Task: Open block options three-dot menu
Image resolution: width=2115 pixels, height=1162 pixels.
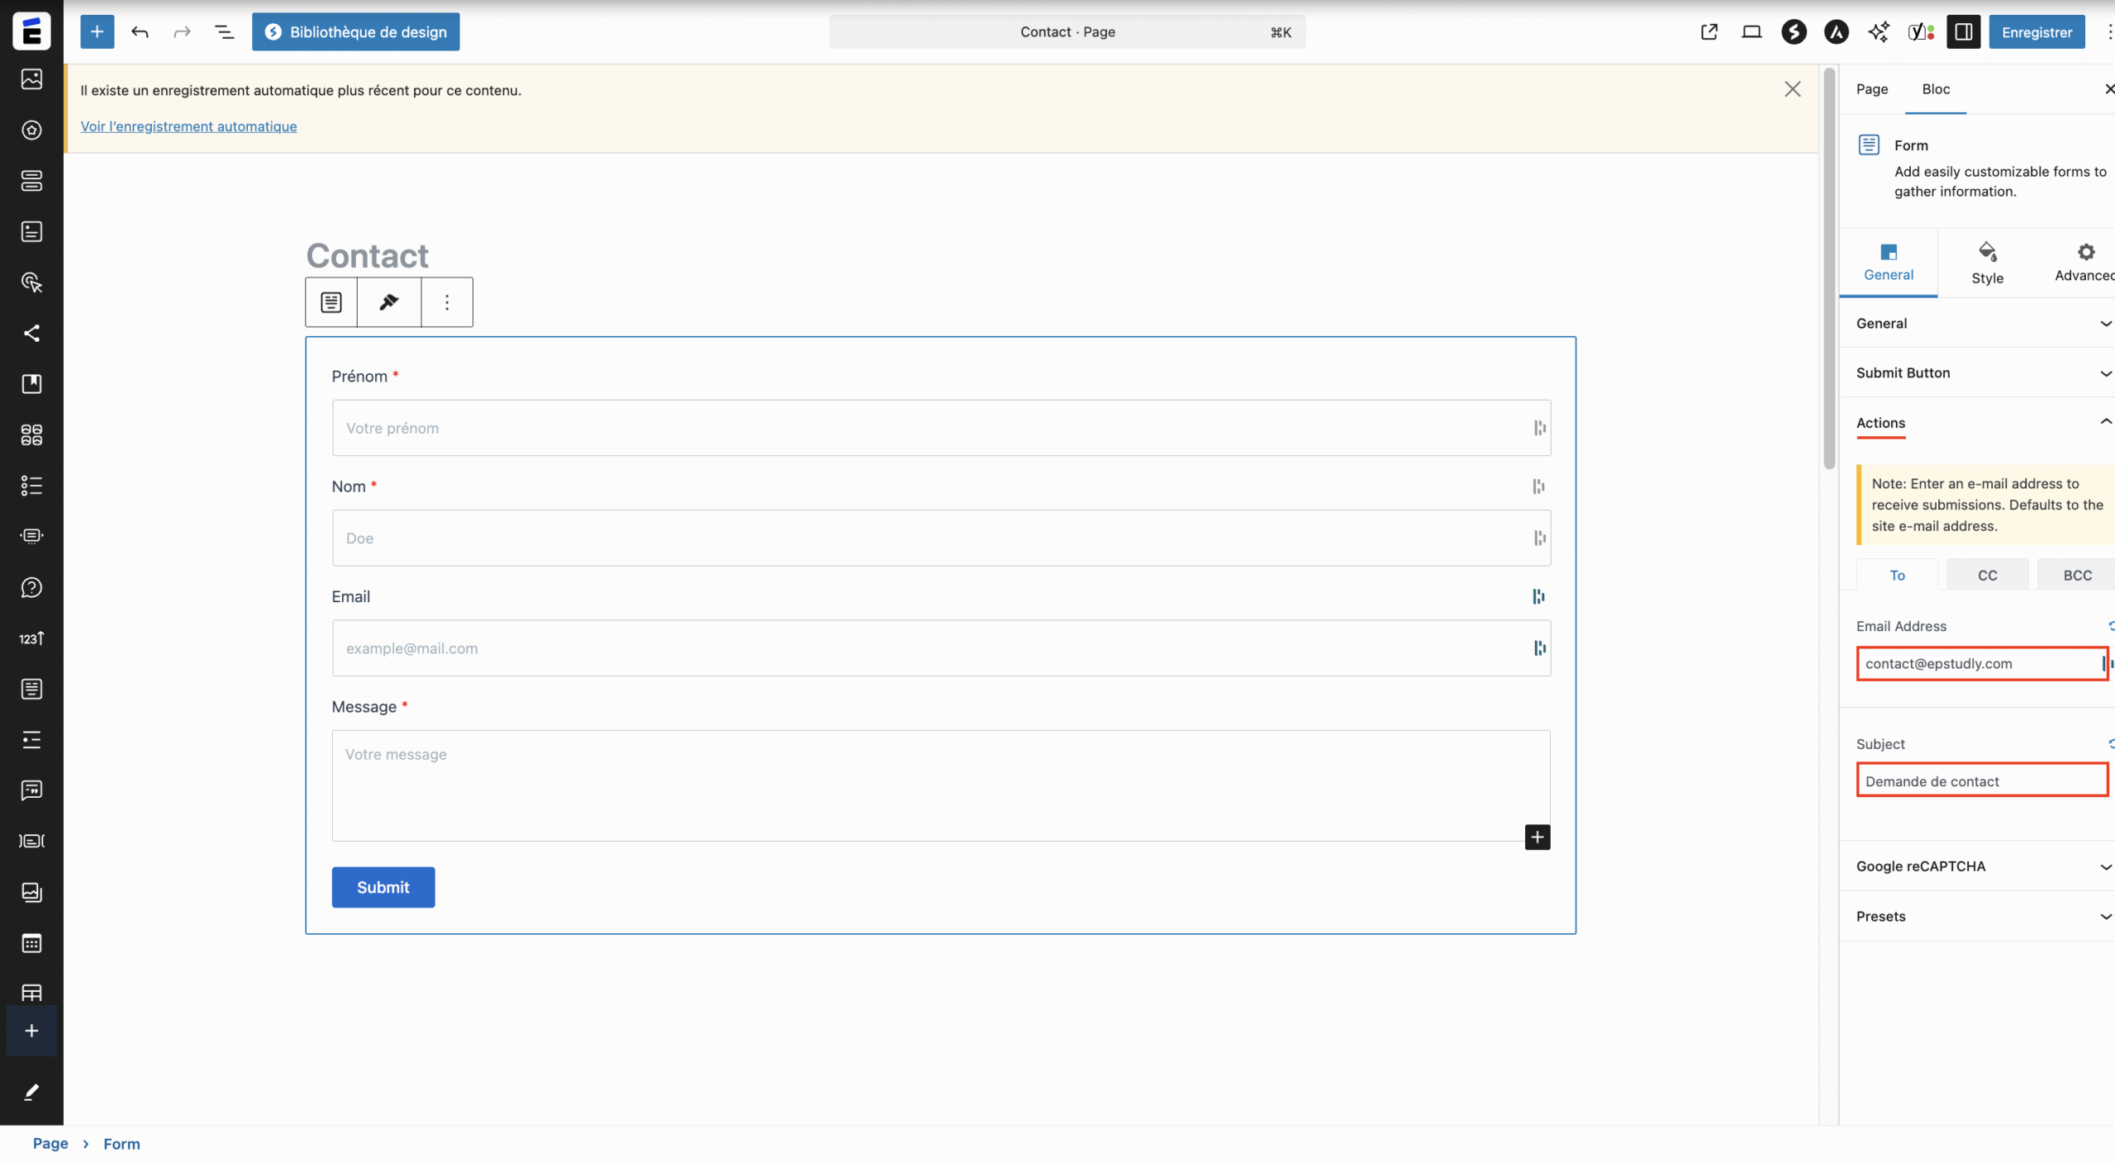Action: [x=447, y=302]
